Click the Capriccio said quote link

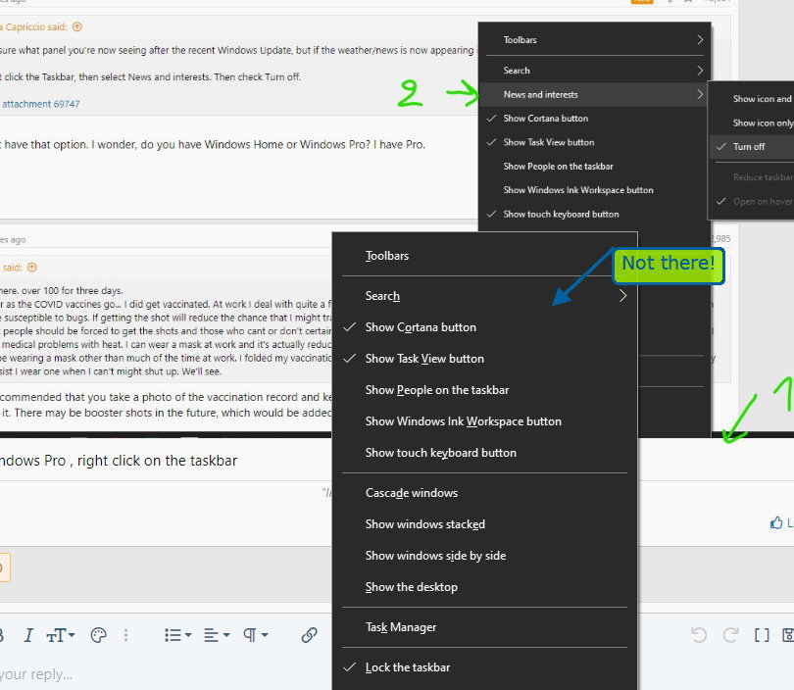click(37, 26)
